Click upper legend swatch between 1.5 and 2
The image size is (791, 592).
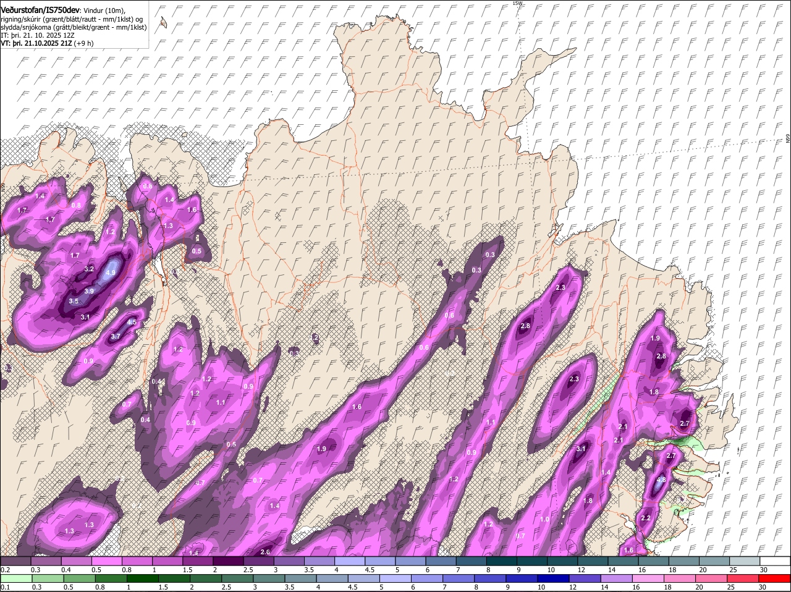(x=198, y=561)
